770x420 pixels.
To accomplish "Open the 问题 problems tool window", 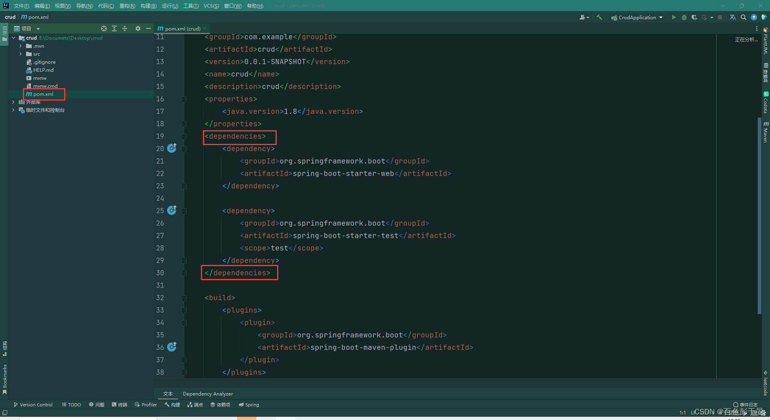I will pos(97,405).
